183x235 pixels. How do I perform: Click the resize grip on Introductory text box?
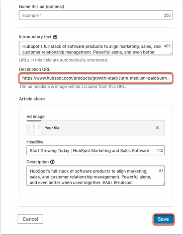pos(171,53)
